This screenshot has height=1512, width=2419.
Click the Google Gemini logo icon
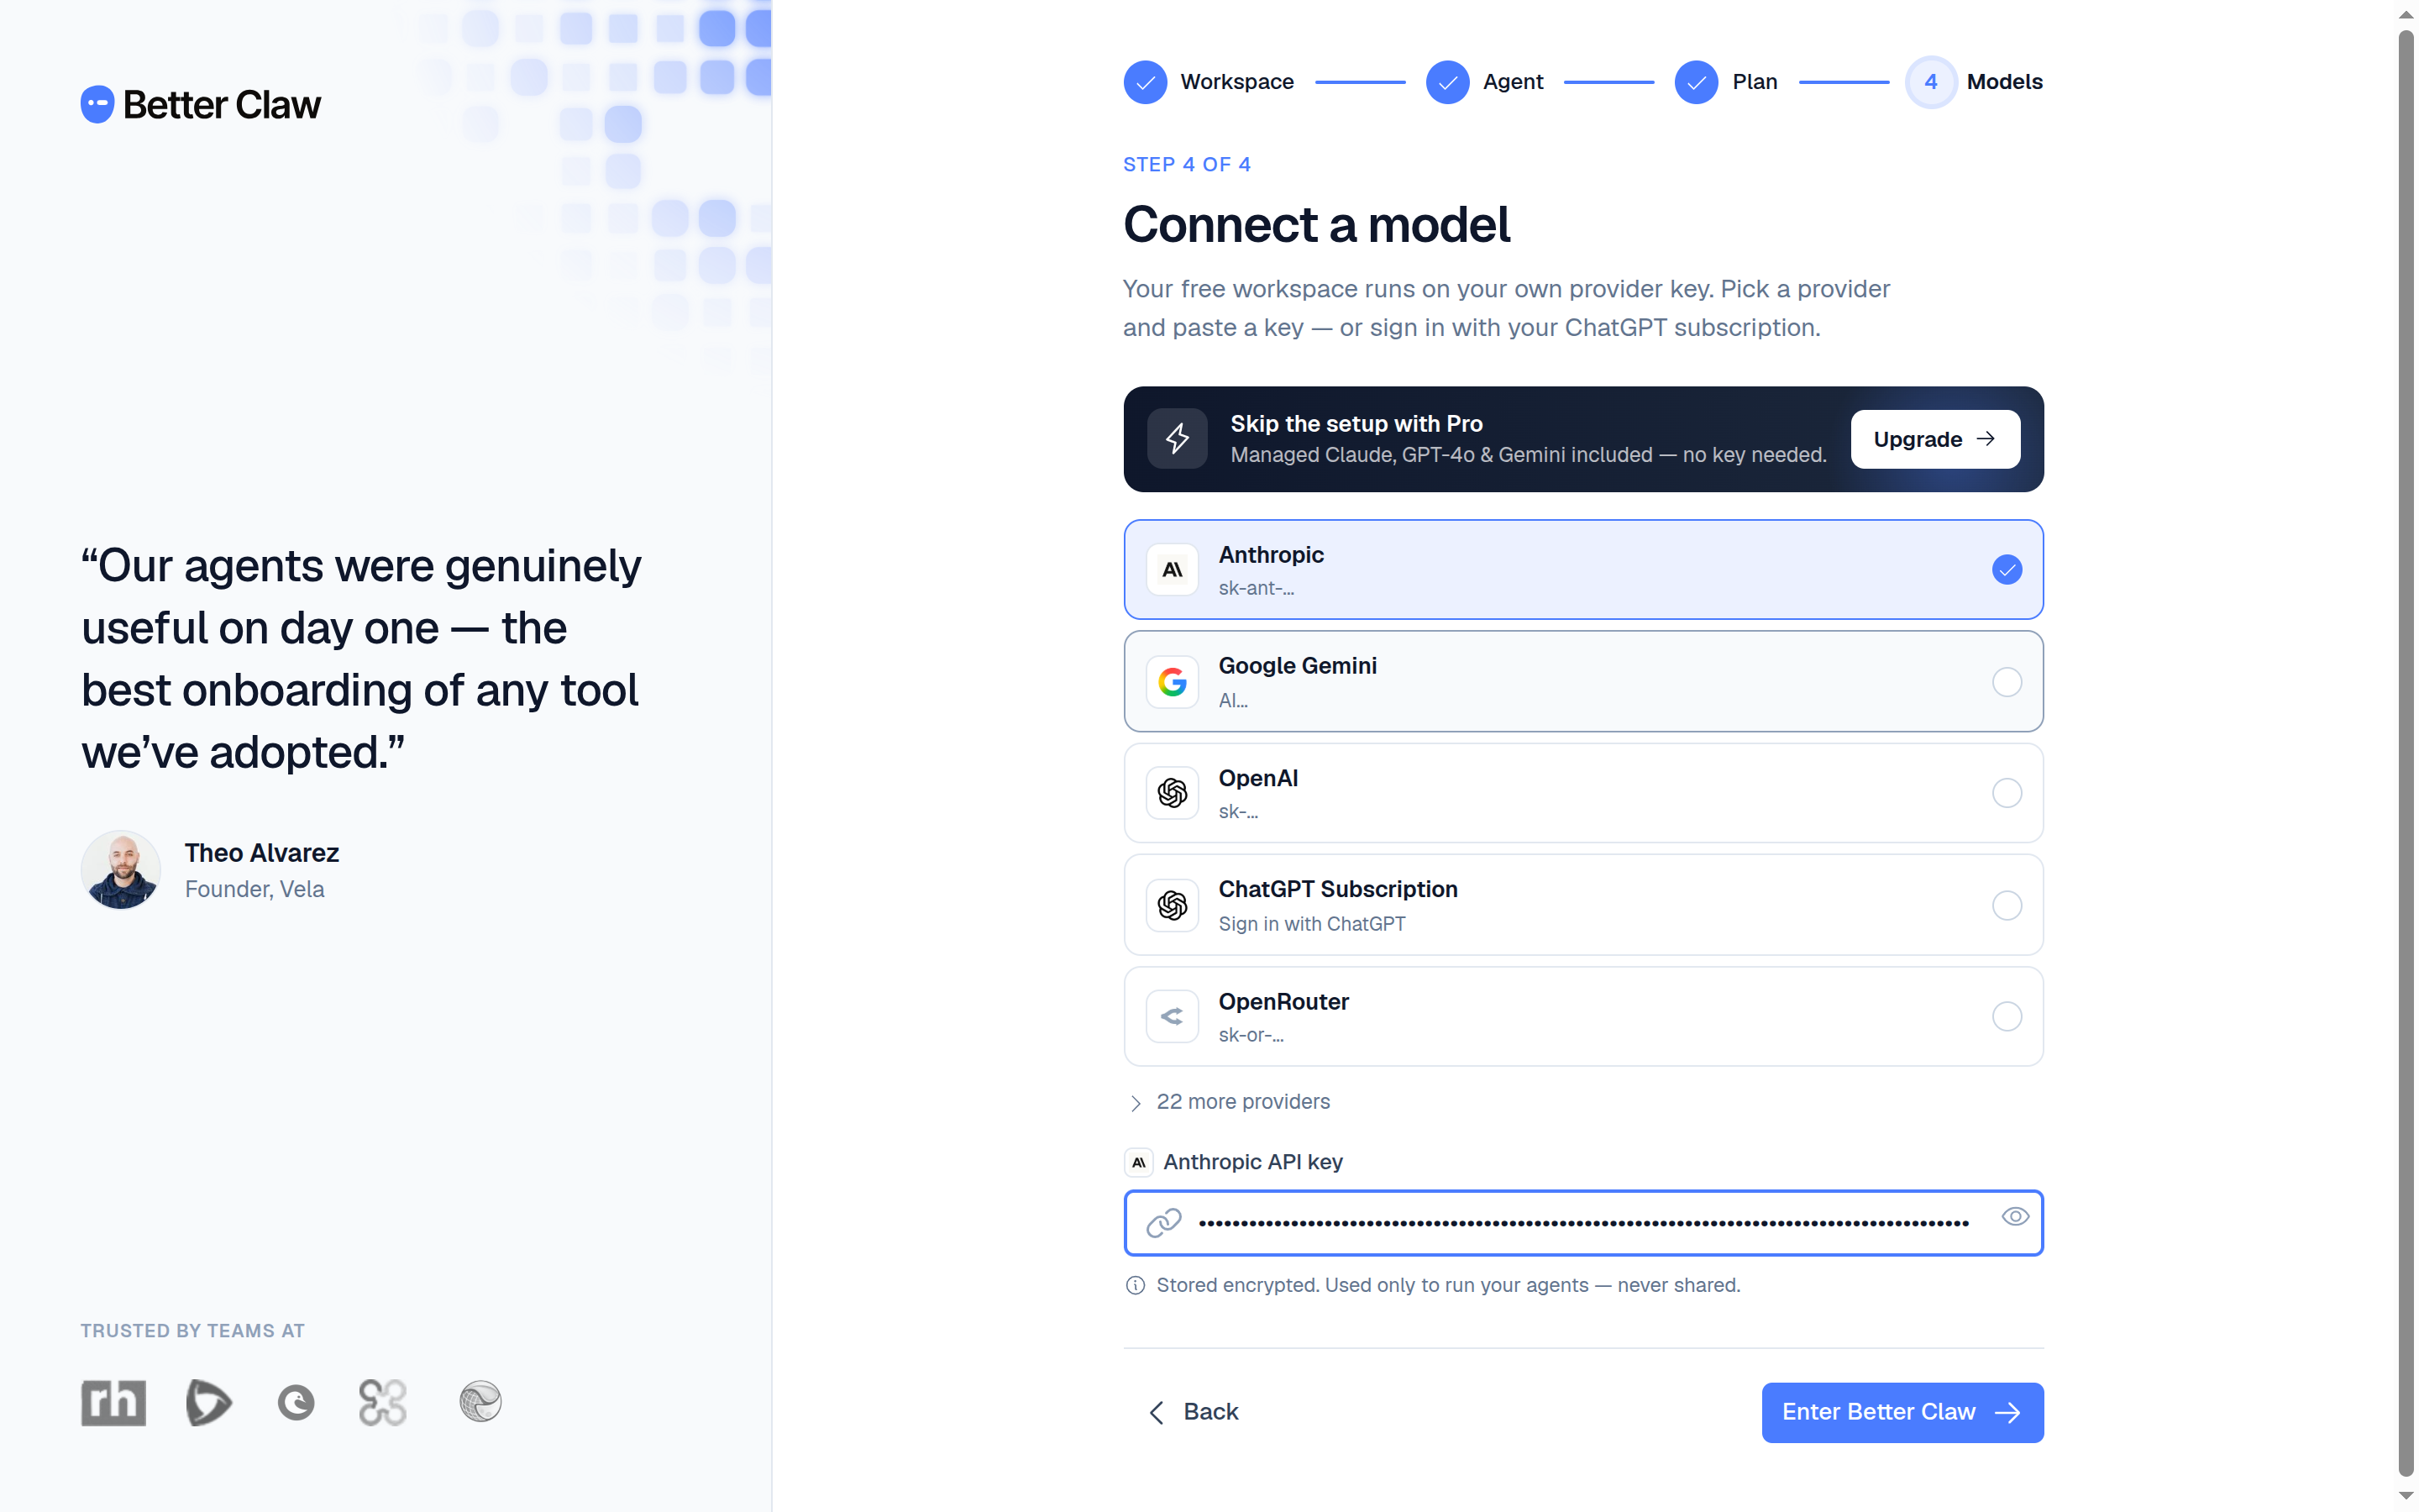1173,682
